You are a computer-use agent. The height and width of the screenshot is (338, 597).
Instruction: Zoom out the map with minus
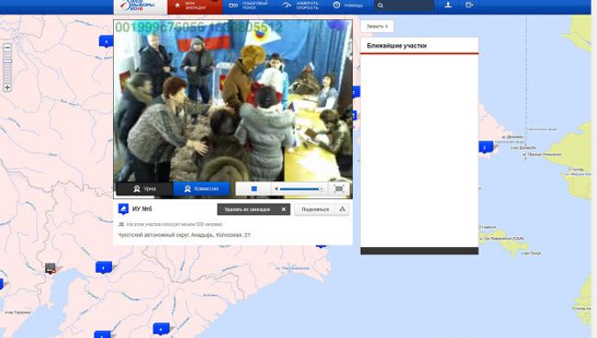pos(7,48)
